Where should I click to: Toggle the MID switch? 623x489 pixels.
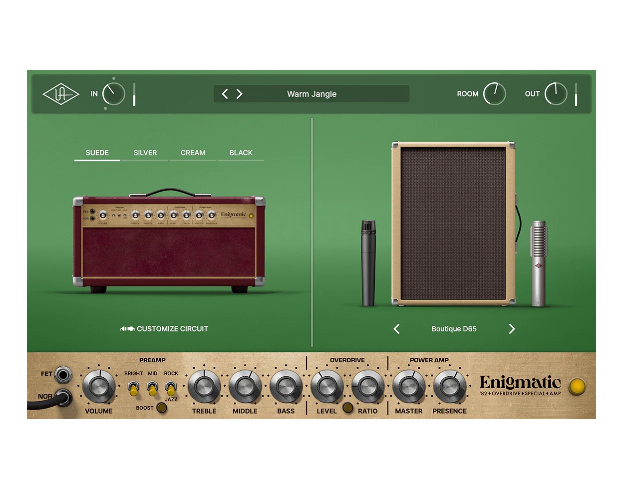152,388
